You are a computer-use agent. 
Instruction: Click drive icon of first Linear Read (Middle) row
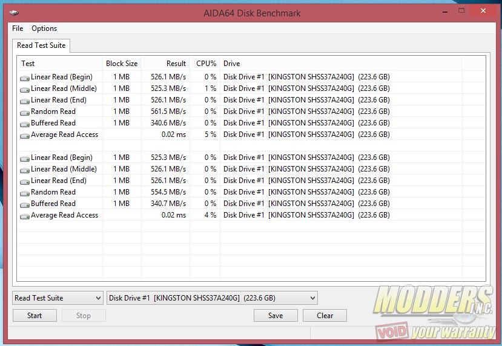coord(25,90)
